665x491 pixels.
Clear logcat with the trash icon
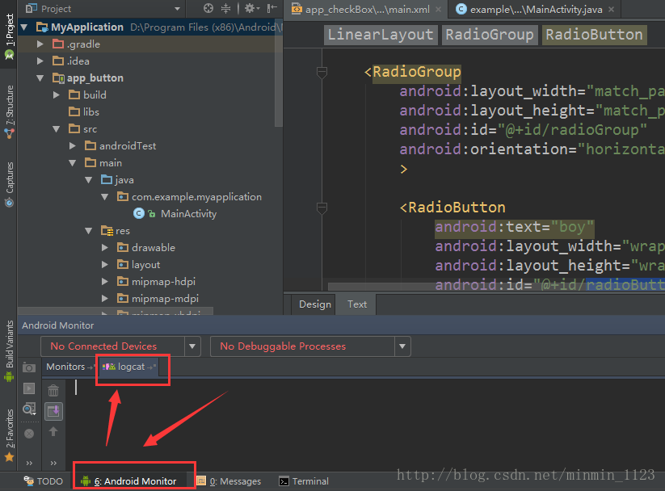pos(53,390)
